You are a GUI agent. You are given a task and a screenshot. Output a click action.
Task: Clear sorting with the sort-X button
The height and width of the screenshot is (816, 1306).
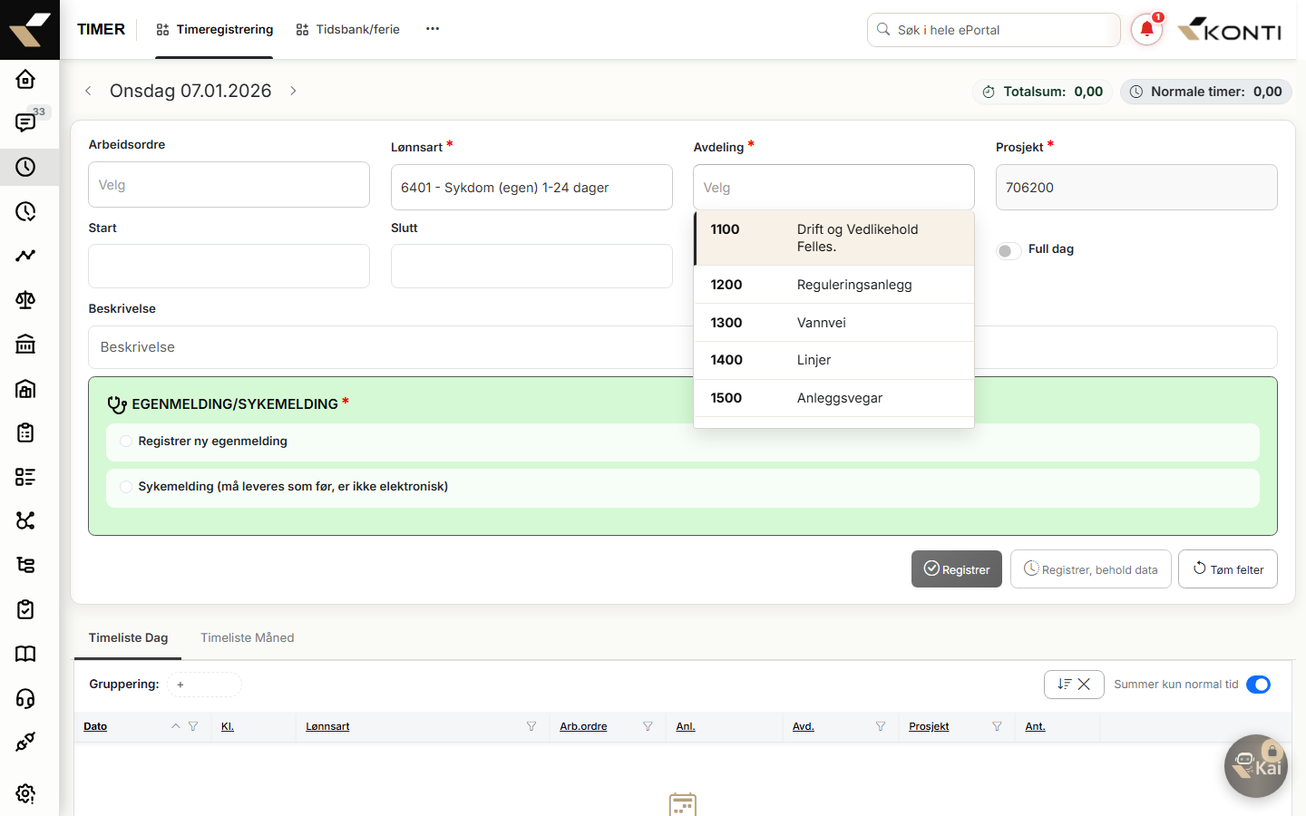click(1074, 685)
